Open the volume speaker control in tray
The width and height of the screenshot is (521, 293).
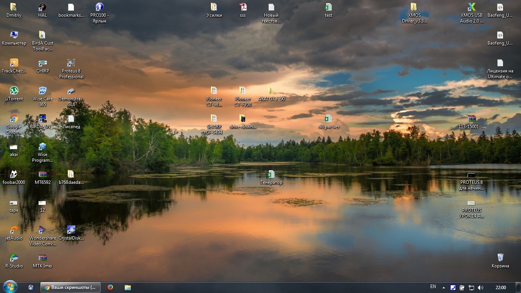coord(480,287)
